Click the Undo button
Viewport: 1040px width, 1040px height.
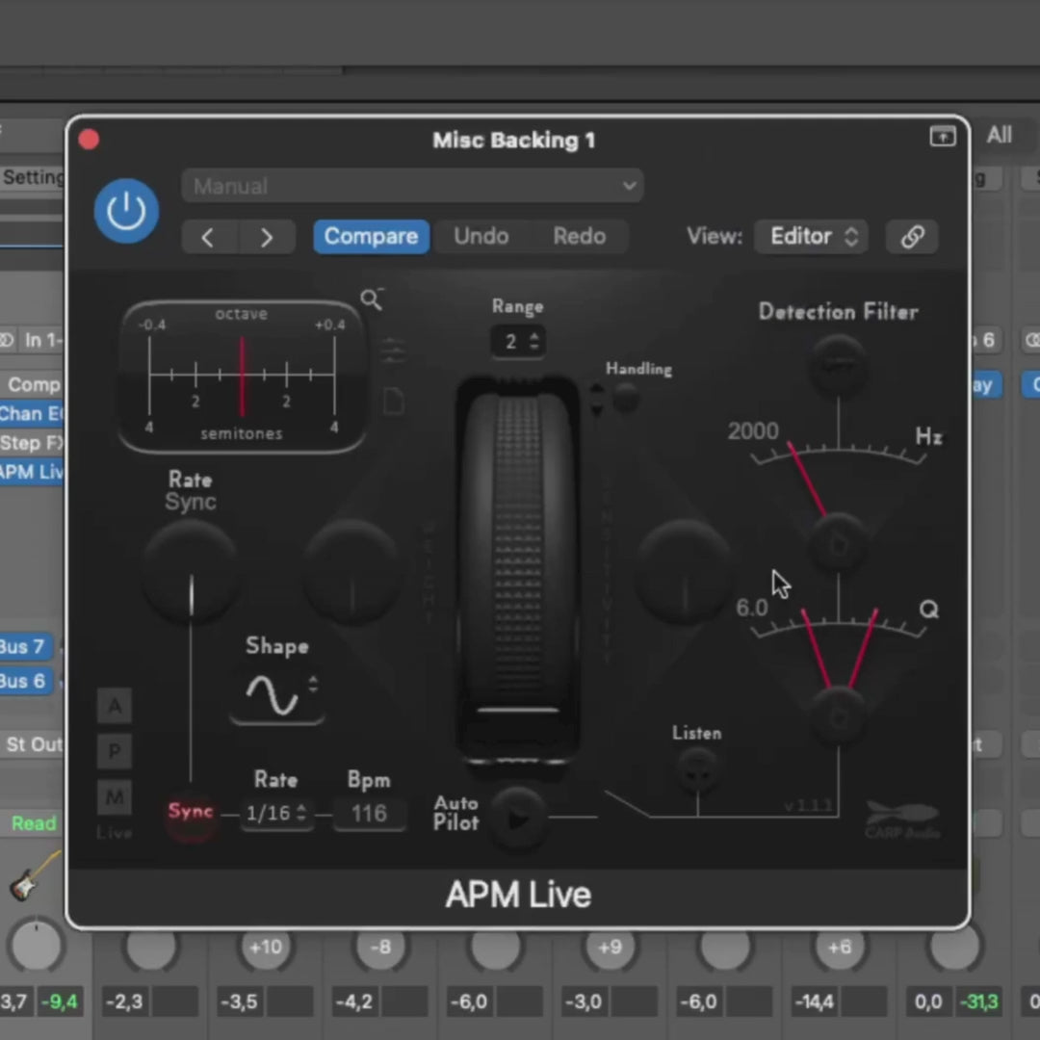[x=481, y=236]
